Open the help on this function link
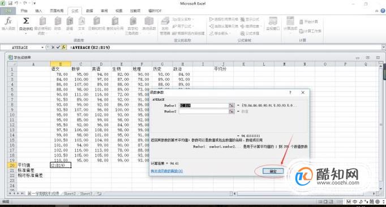 coord(166,171)
